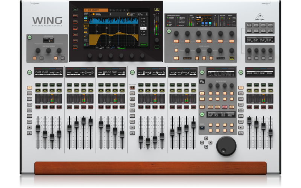Open the WING EQ model menu dots
Viewport: 301px width, 188px height.
110,14
